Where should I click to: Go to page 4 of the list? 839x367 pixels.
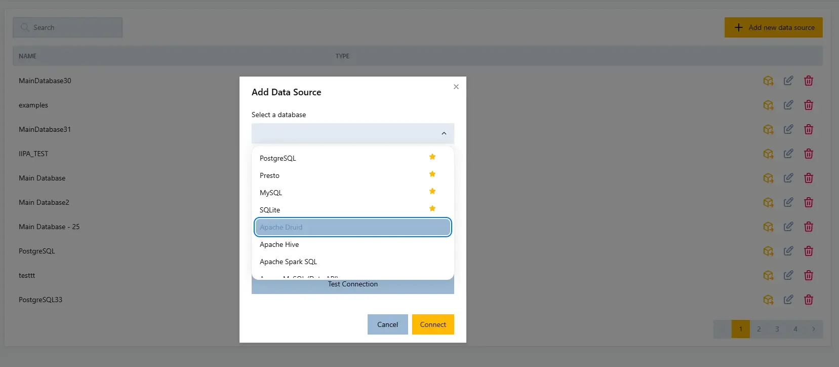click(x=795, y=329)
